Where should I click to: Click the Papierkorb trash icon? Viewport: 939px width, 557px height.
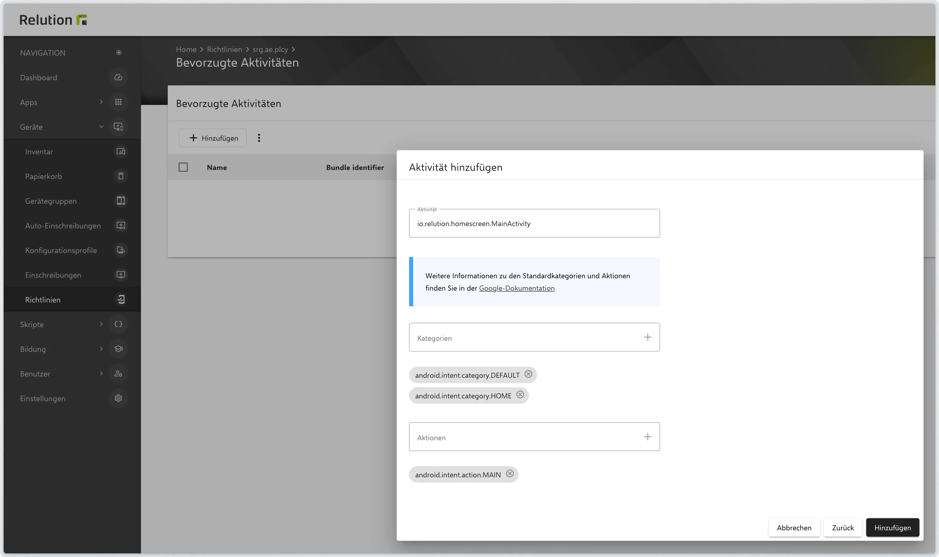(x=120, y=176)
